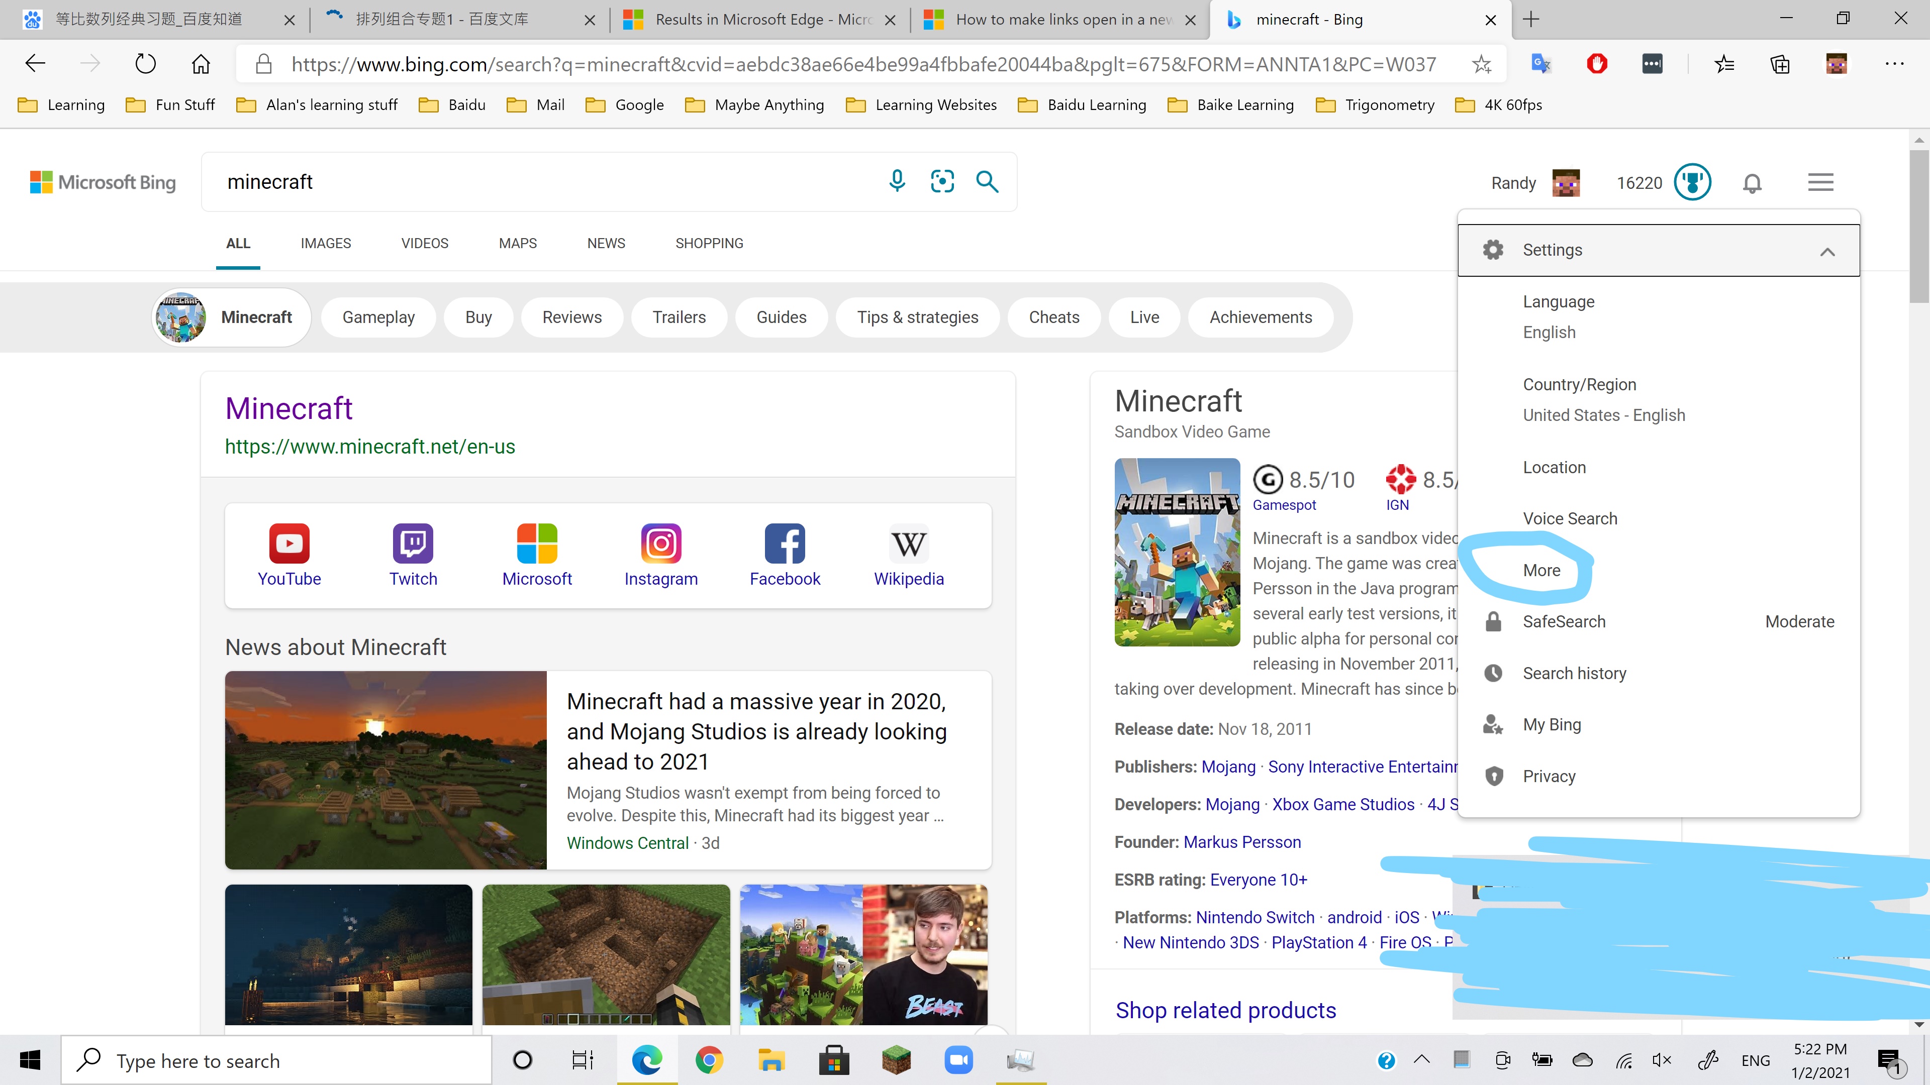Open the Bing Rewards medal icon
The image size is (1930, 1085).
1692,182
